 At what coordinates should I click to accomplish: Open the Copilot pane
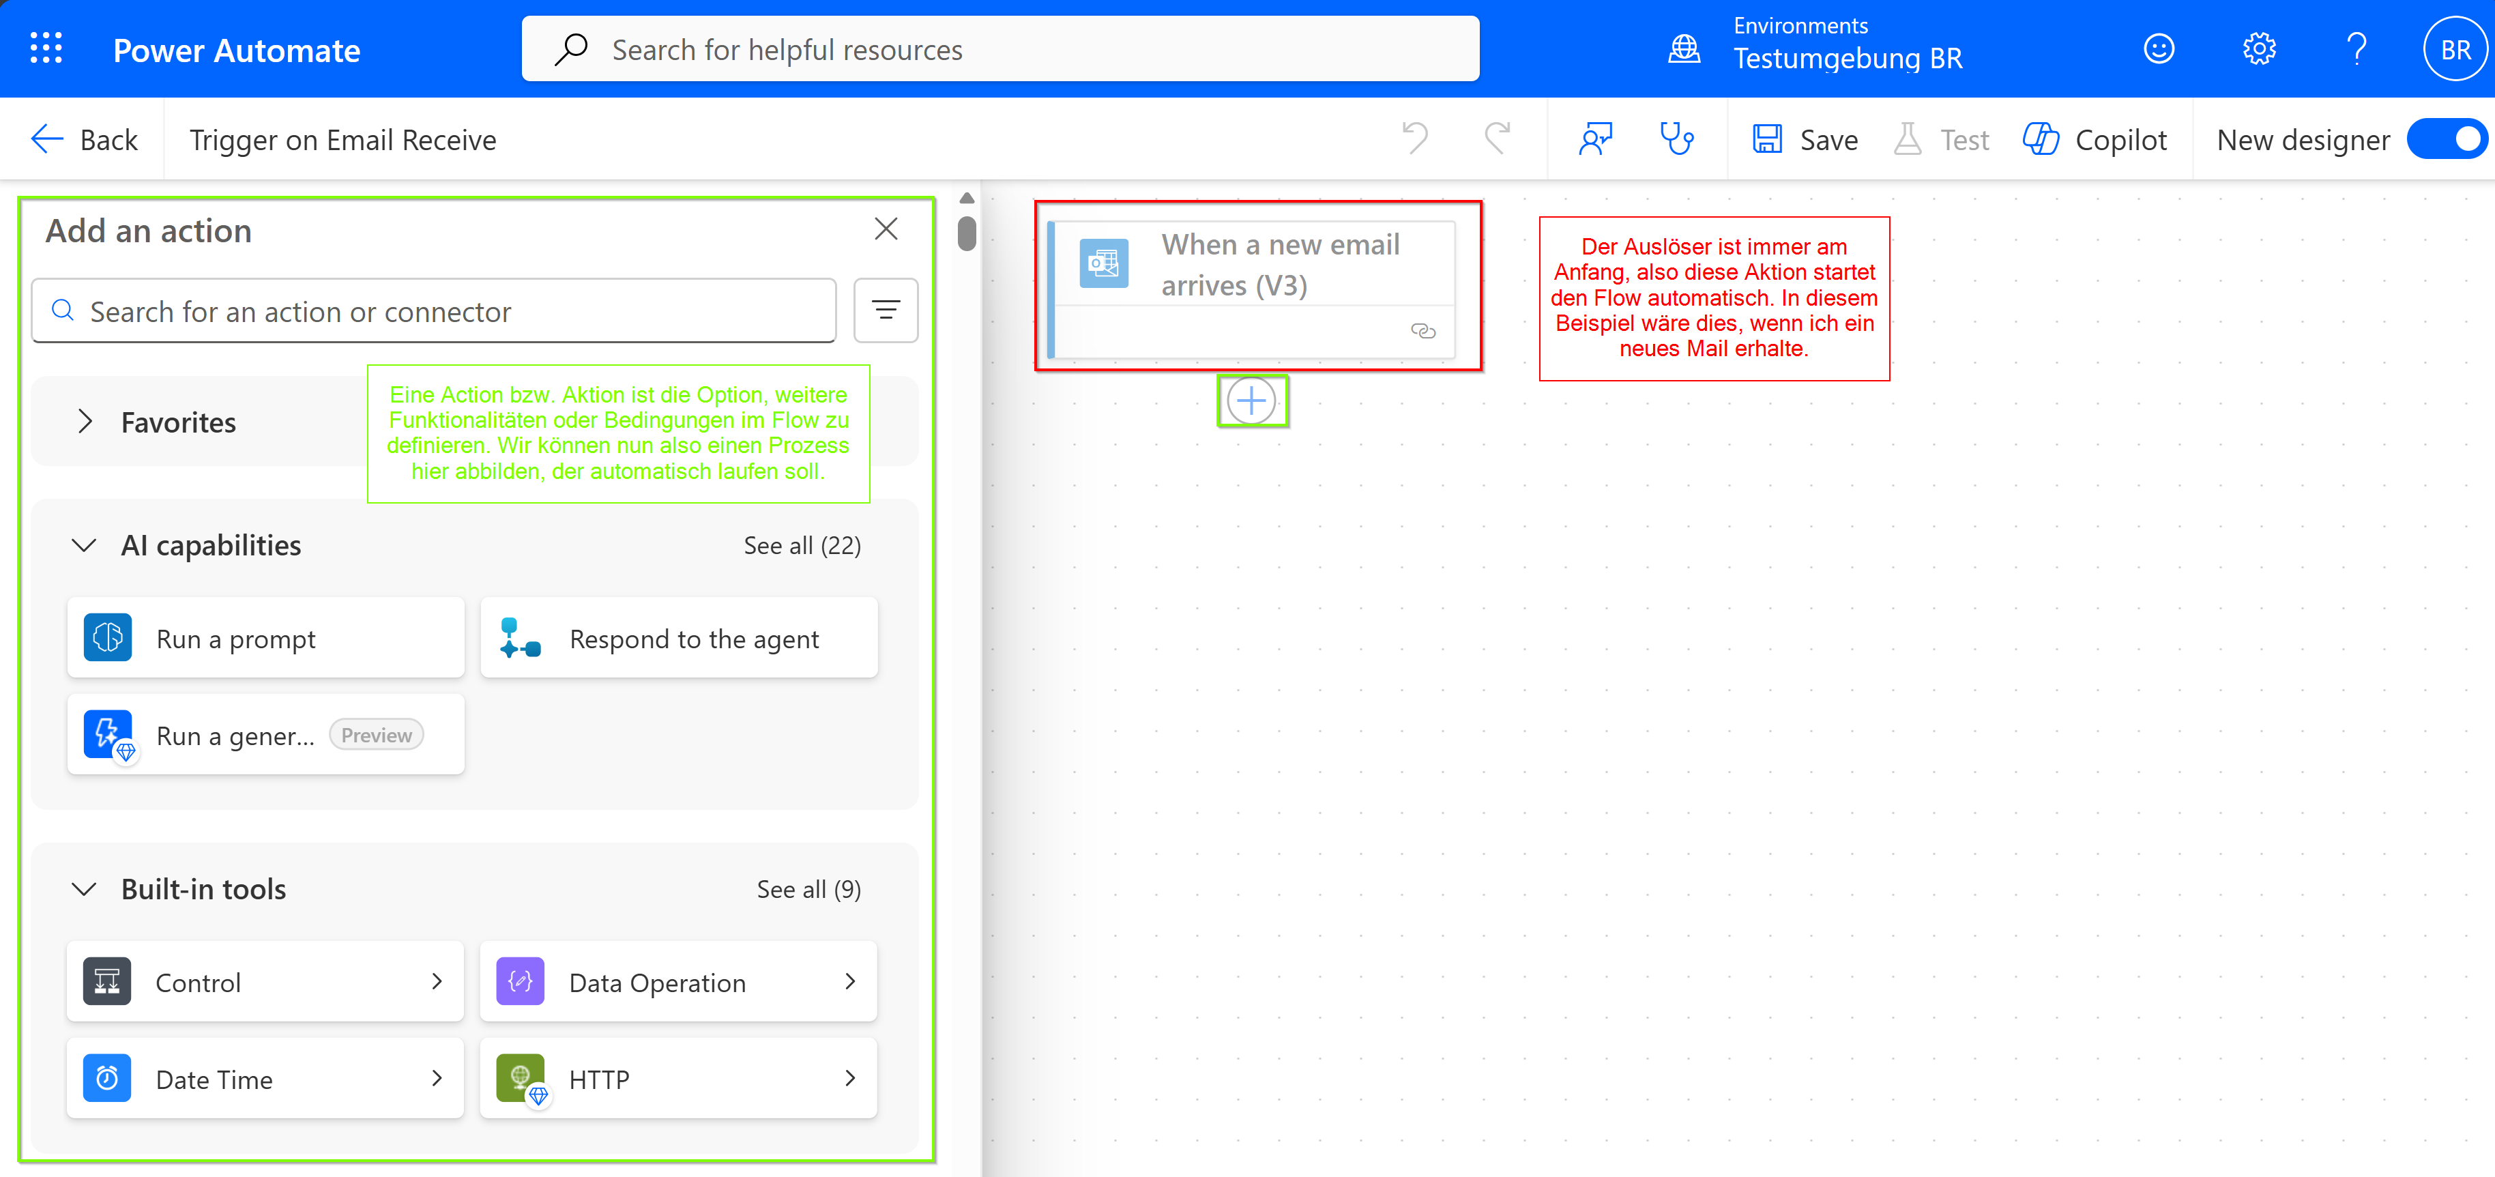coord(2095,139)
